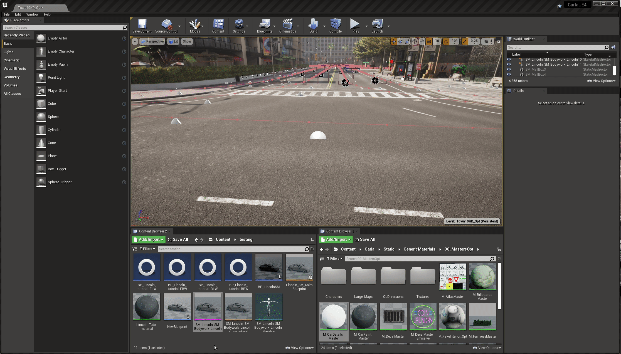Click the Content toolbar icon
The image size is (621, 354).
point(218,26)
